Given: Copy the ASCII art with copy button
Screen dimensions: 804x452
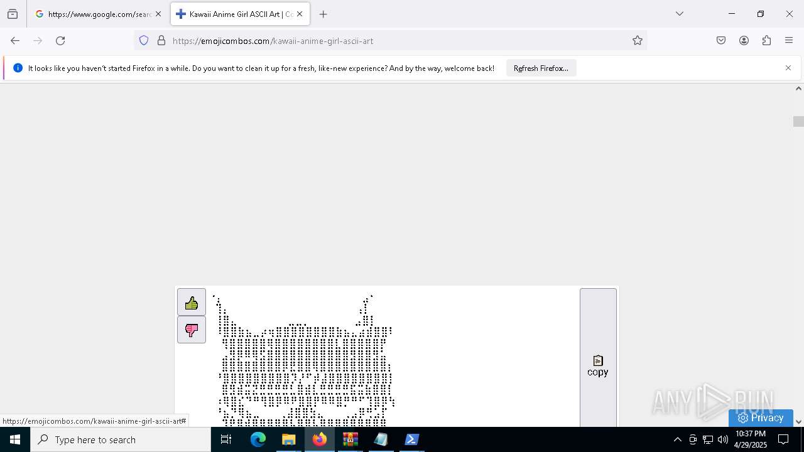Looking at the screenshot, I should pos(598,365).
